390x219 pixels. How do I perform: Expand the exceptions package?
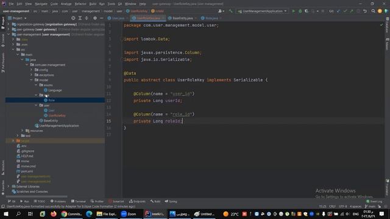(x=32, y=75)
